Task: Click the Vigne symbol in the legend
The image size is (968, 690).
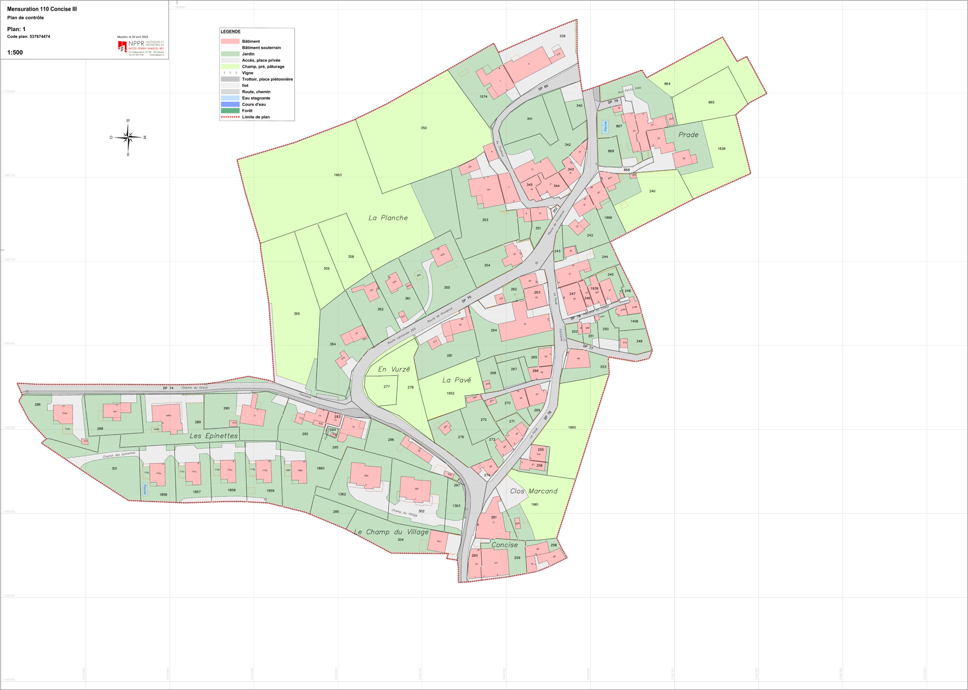Action: 230,73
